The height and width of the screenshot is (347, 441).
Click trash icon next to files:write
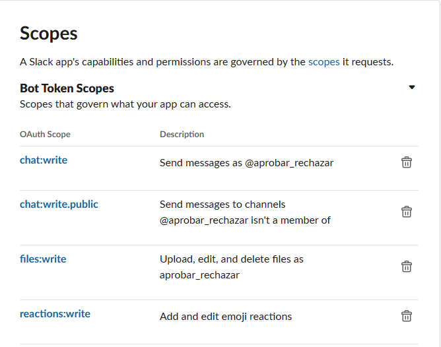(x=407, y=267)
